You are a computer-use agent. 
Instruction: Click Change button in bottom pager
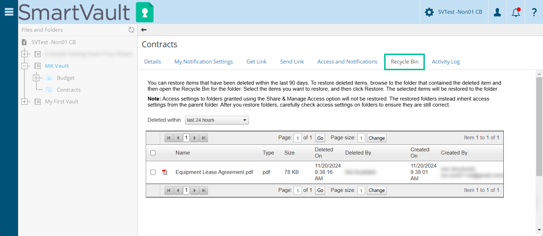click(377, 190)
